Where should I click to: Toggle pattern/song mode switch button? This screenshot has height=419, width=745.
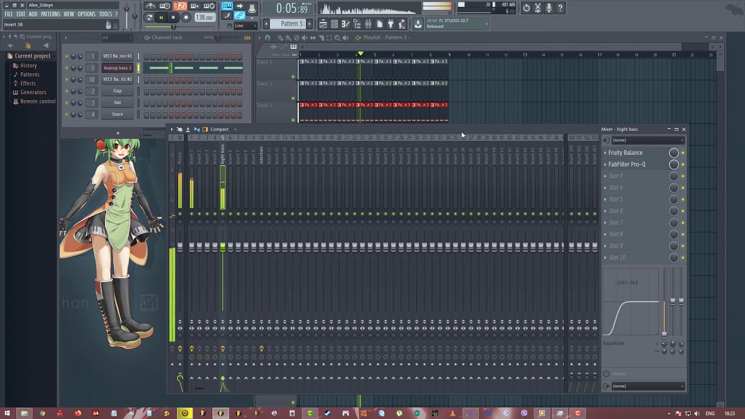click(x=150, y=17)
